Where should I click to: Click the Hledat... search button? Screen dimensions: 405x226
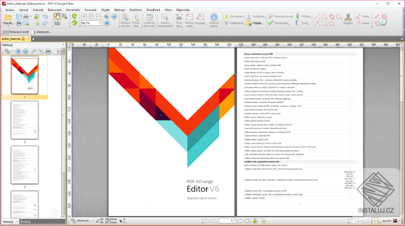255,23
